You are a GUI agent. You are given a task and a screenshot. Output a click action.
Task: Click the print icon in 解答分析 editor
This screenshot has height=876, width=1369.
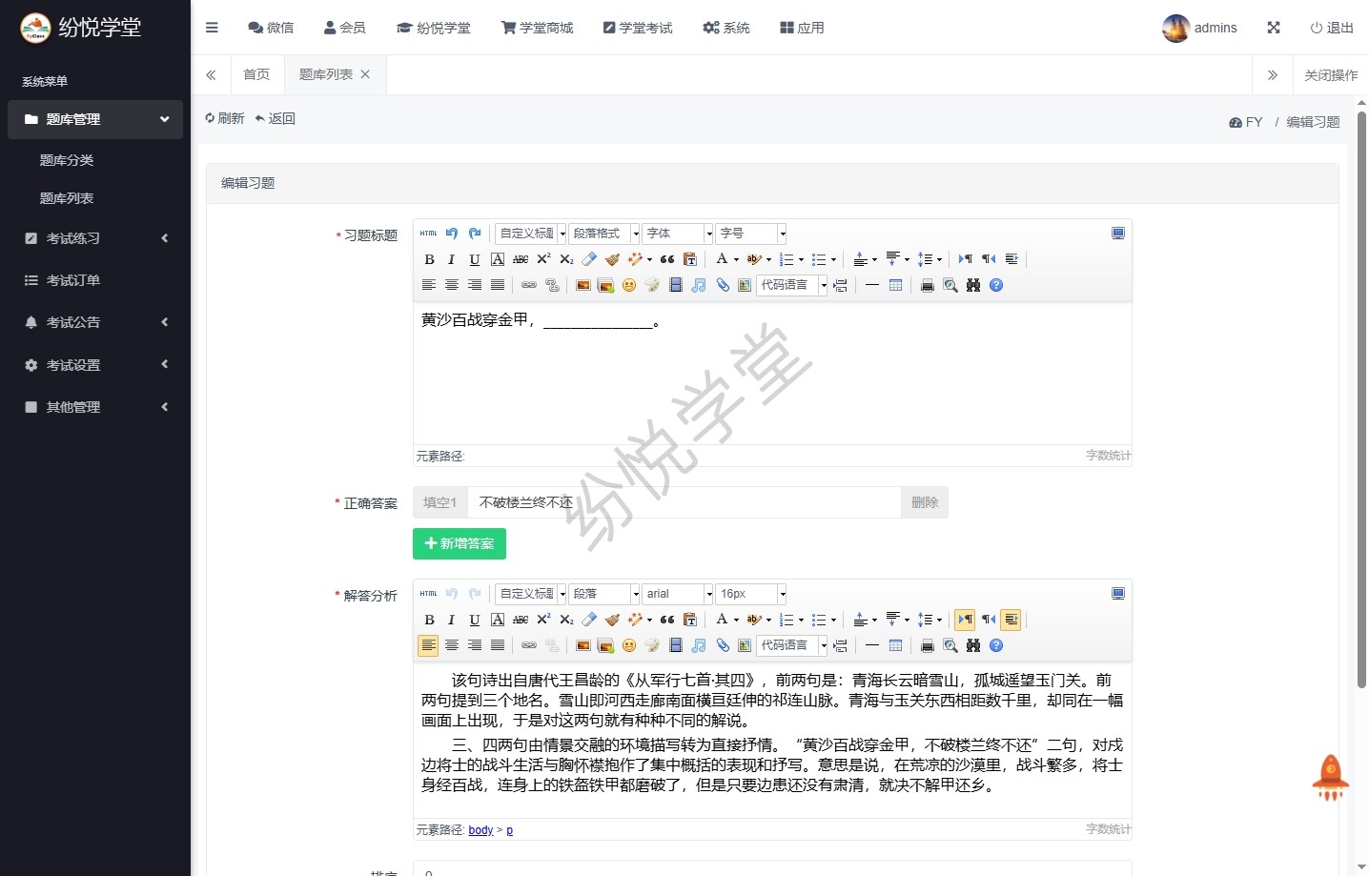tap(927, 645)
